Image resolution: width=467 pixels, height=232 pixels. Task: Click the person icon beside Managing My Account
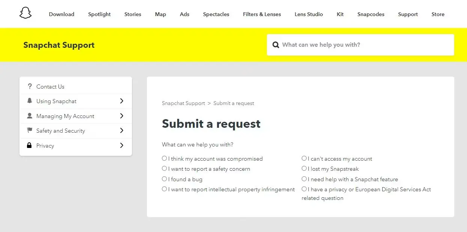30,116
